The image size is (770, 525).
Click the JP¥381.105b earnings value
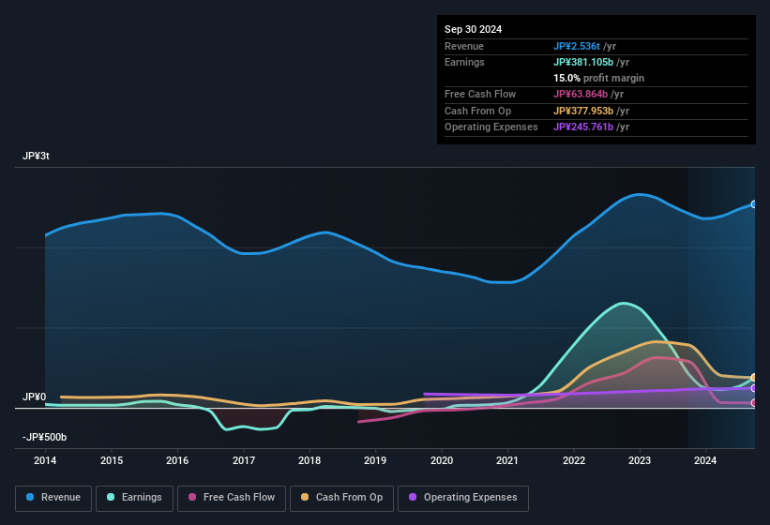583,62
